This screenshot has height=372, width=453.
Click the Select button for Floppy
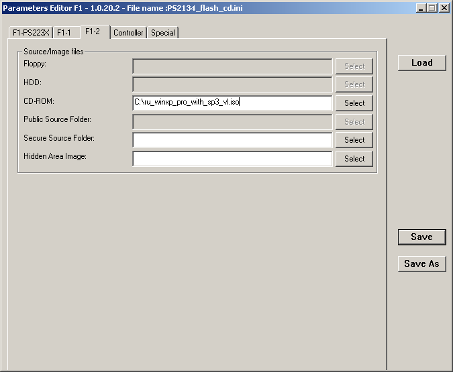point(354,66)
